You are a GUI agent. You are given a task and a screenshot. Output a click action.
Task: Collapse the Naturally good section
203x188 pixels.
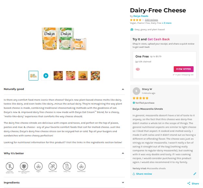(123, 89)
